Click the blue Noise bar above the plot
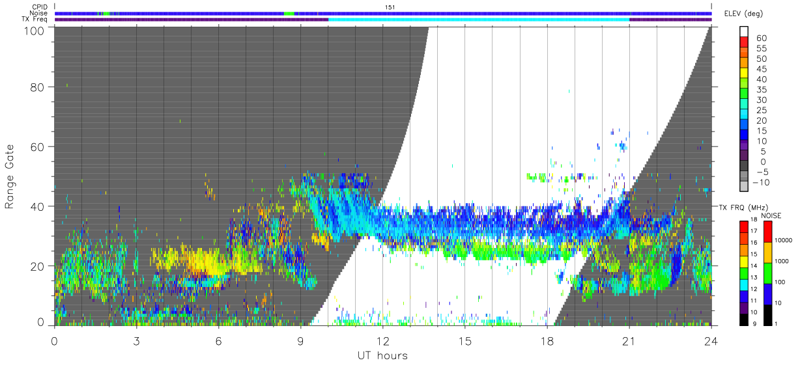The image size is (800, 369). (x=383, y=13)
